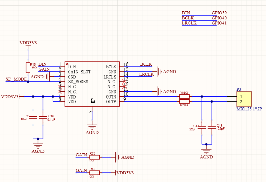
Task: Click the 10uF value of C15
Action: click(x=24, y=119)
